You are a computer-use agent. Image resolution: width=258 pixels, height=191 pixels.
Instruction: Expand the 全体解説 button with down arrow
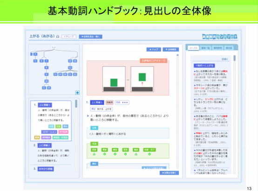(170, 49)
